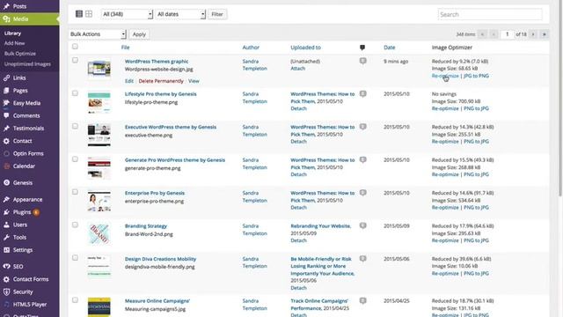Open Optin Forms menu item

[29, 153]
